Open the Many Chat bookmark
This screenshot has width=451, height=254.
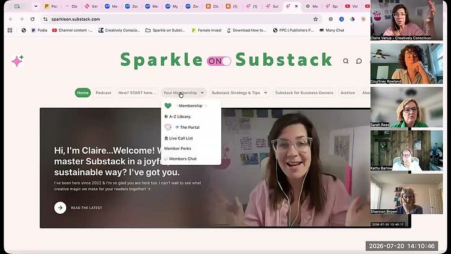point(331,30)
